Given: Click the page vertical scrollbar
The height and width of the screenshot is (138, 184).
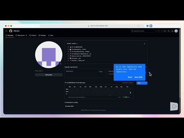Looking at the screenshot, I should (x=180, y=63).
